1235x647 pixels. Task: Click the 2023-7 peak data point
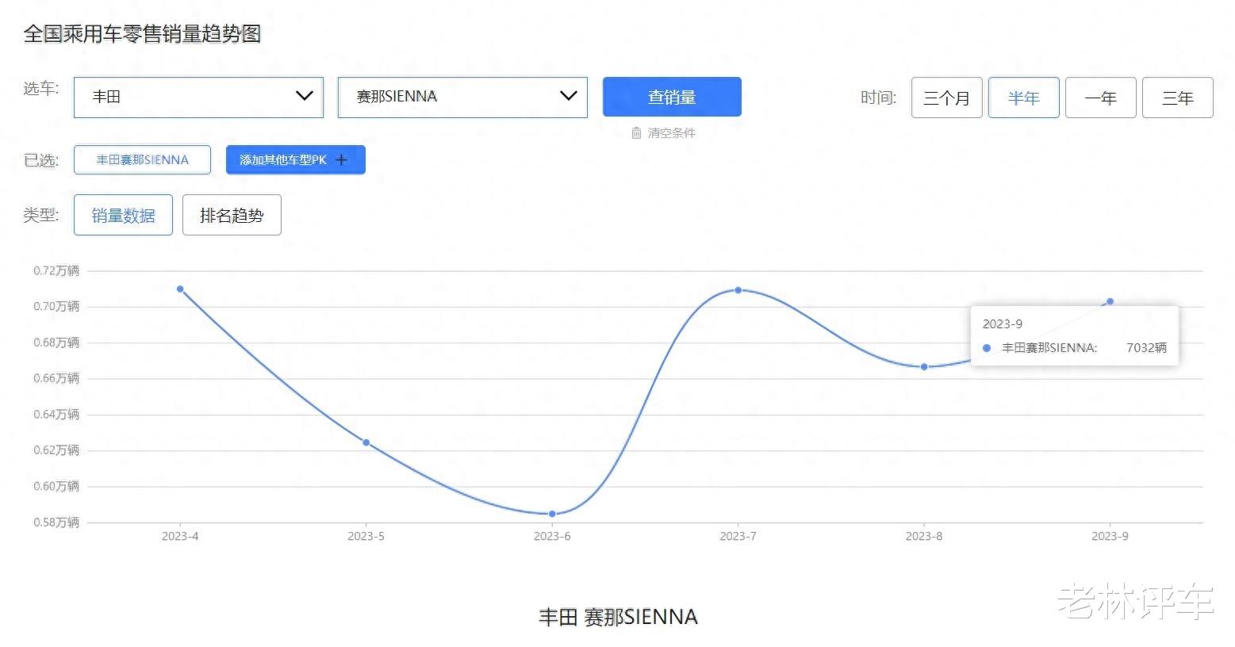point(738,290)
